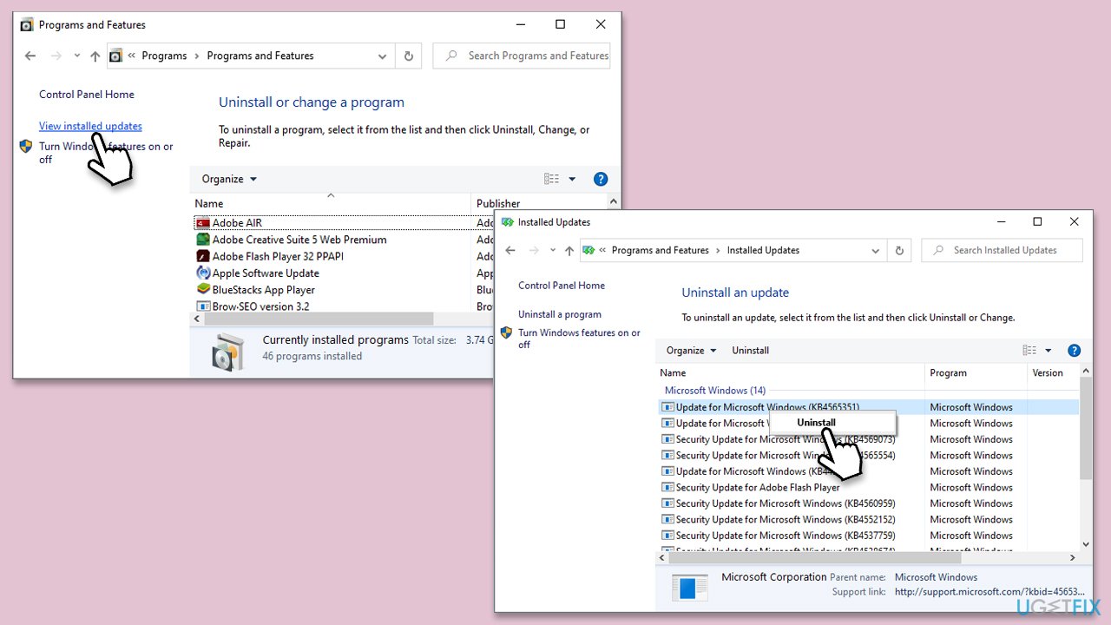
Task: Click Search Programs and Features field
Action: 522,56
